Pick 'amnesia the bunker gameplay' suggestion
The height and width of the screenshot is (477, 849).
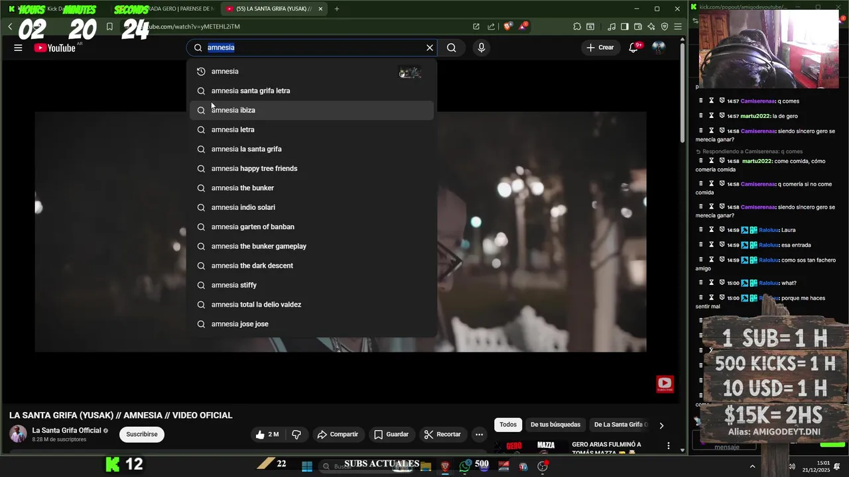(312, 246)
